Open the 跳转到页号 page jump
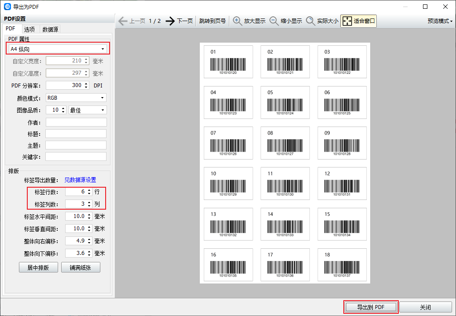 [213, 21]
